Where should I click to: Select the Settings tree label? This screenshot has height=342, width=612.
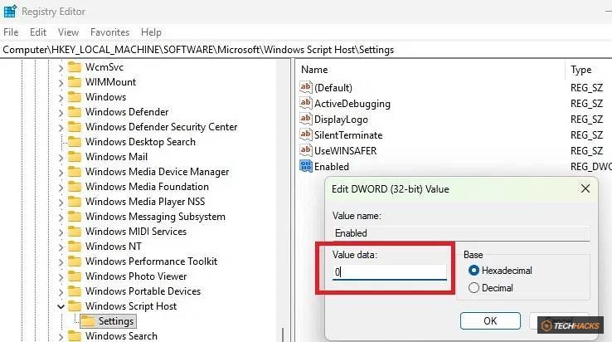116,321
